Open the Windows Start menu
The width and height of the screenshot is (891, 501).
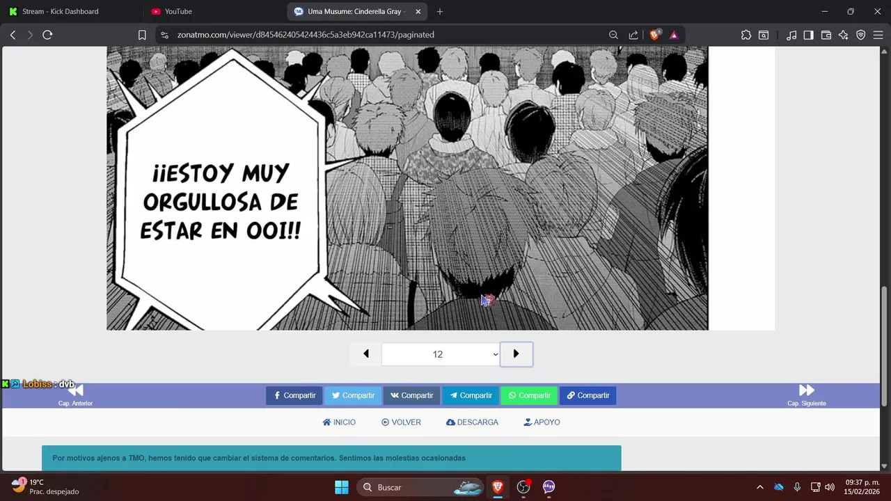pyautogui.click(x=341, y=487)
